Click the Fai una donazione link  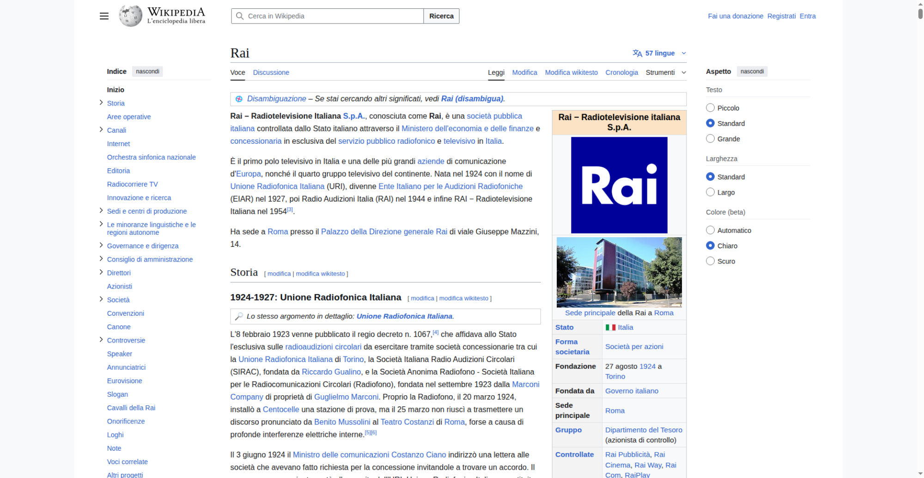(x=735, y=16)
